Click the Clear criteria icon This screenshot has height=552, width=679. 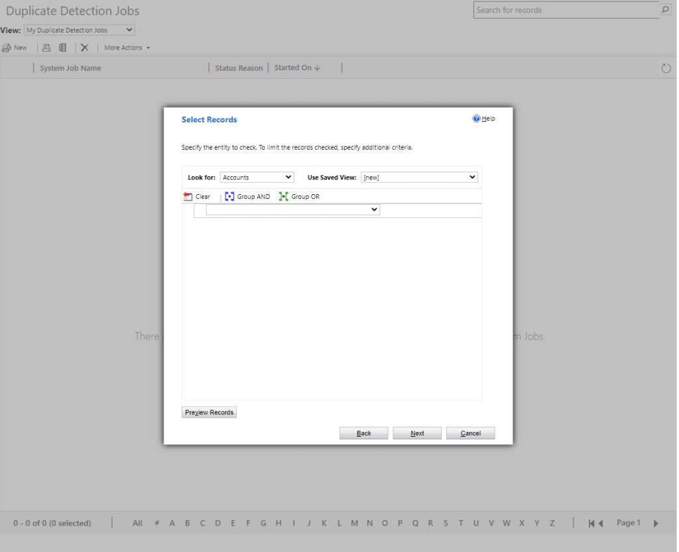click(188, 197)
